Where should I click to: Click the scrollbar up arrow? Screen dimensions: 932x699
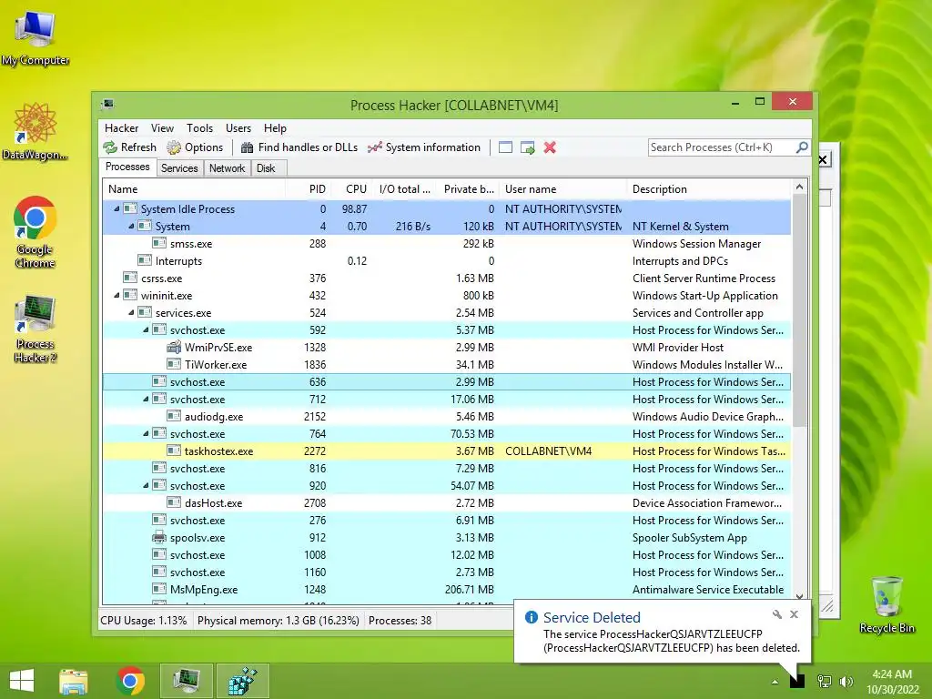pos(799,187)
